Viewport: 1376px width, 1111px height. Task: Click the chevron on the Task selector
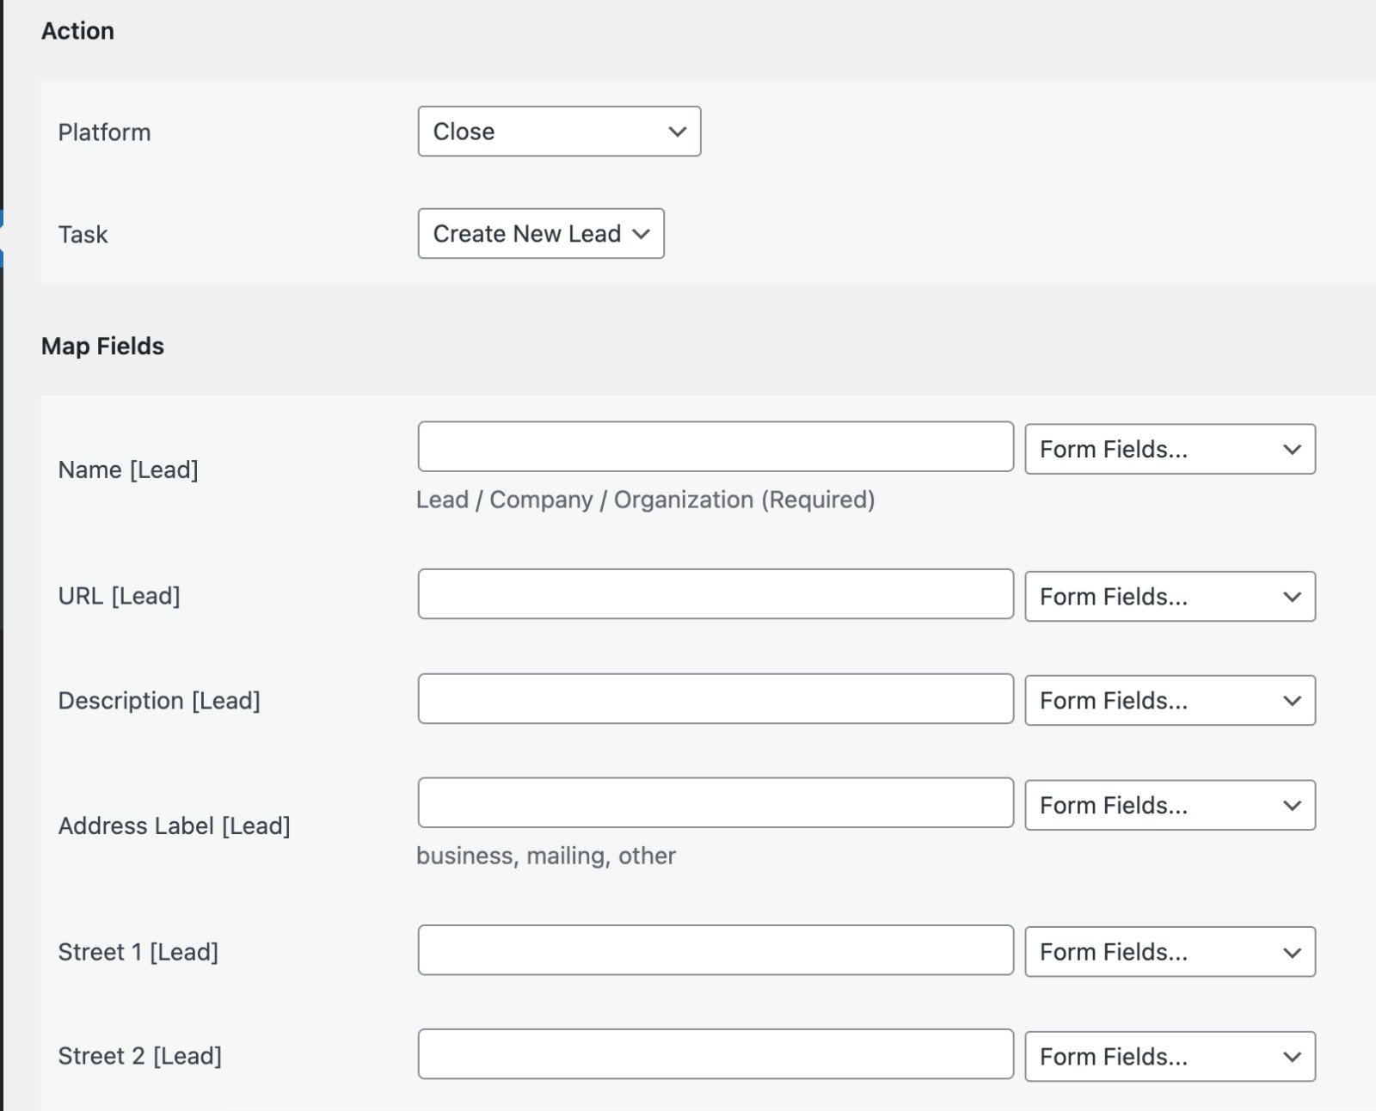[x=640, y=233]
